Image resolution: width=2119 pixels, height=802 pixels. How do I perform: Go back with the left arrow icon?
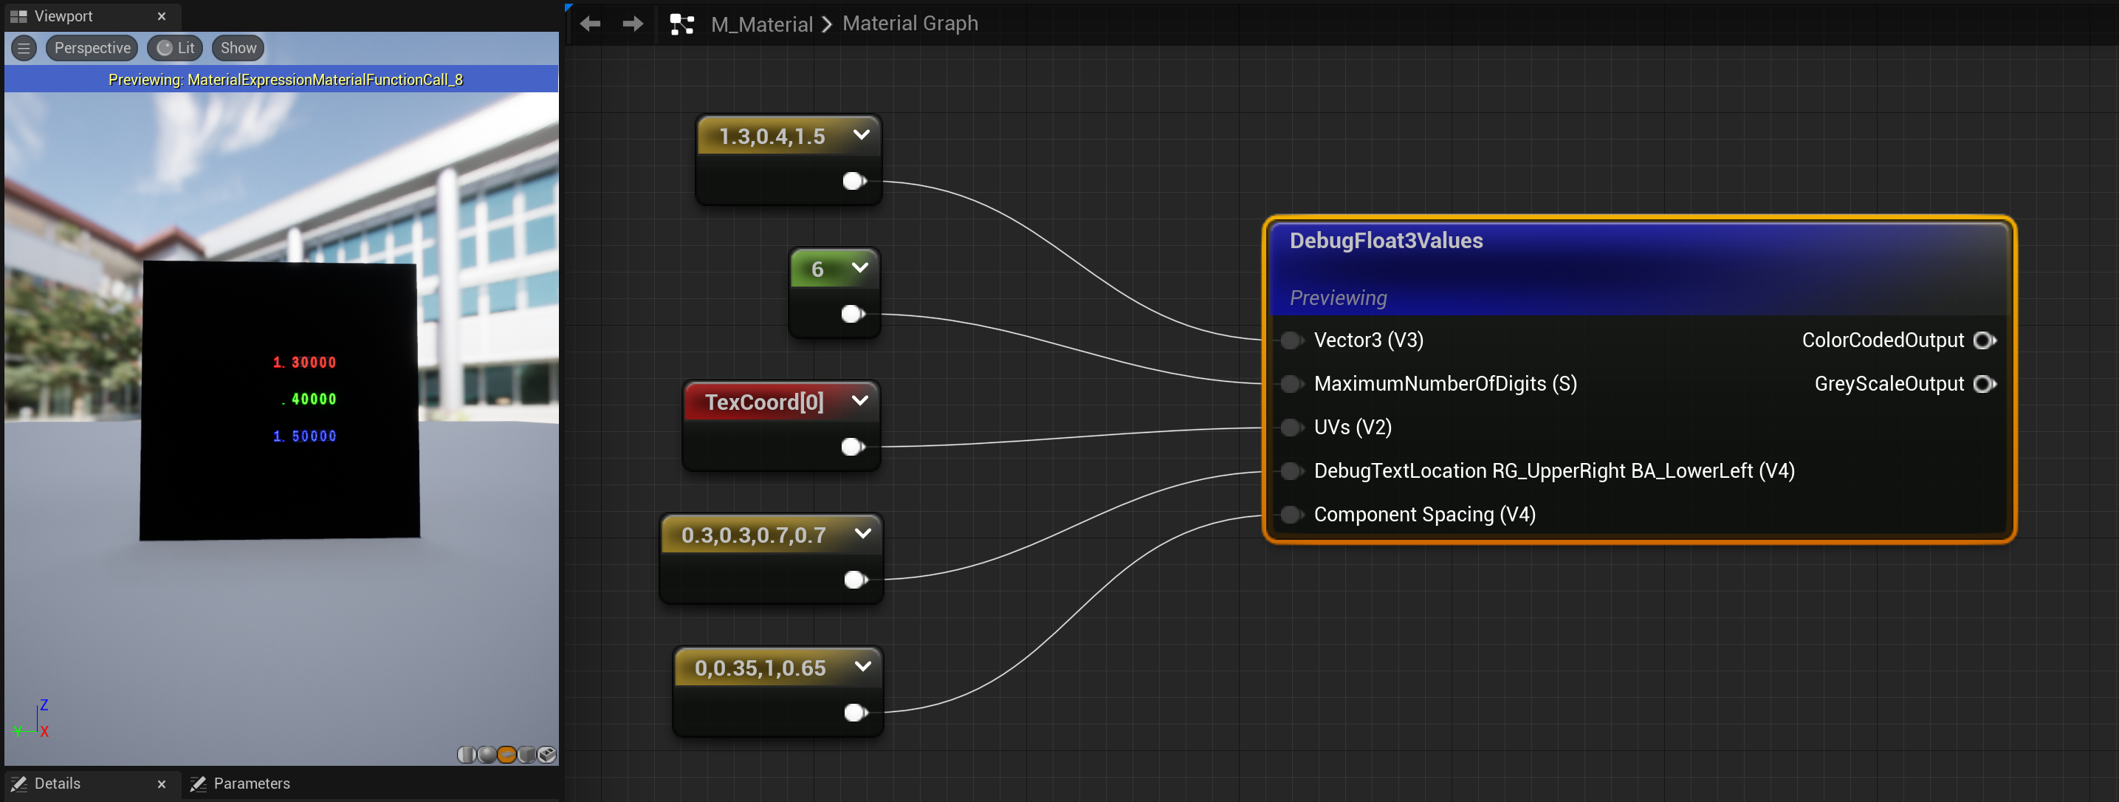click(x=590, y=24)
